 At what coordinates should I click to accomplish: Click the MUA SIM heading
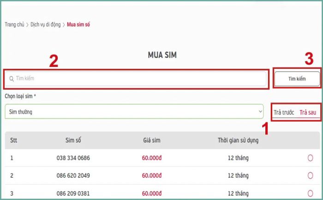point(162,55)
